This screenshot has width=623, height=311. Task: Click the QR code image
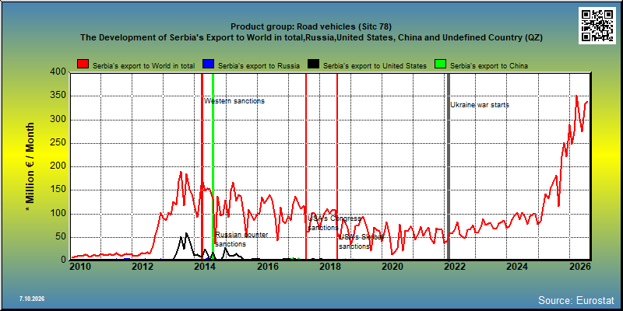pyautogui.click(x=597, y=26)
